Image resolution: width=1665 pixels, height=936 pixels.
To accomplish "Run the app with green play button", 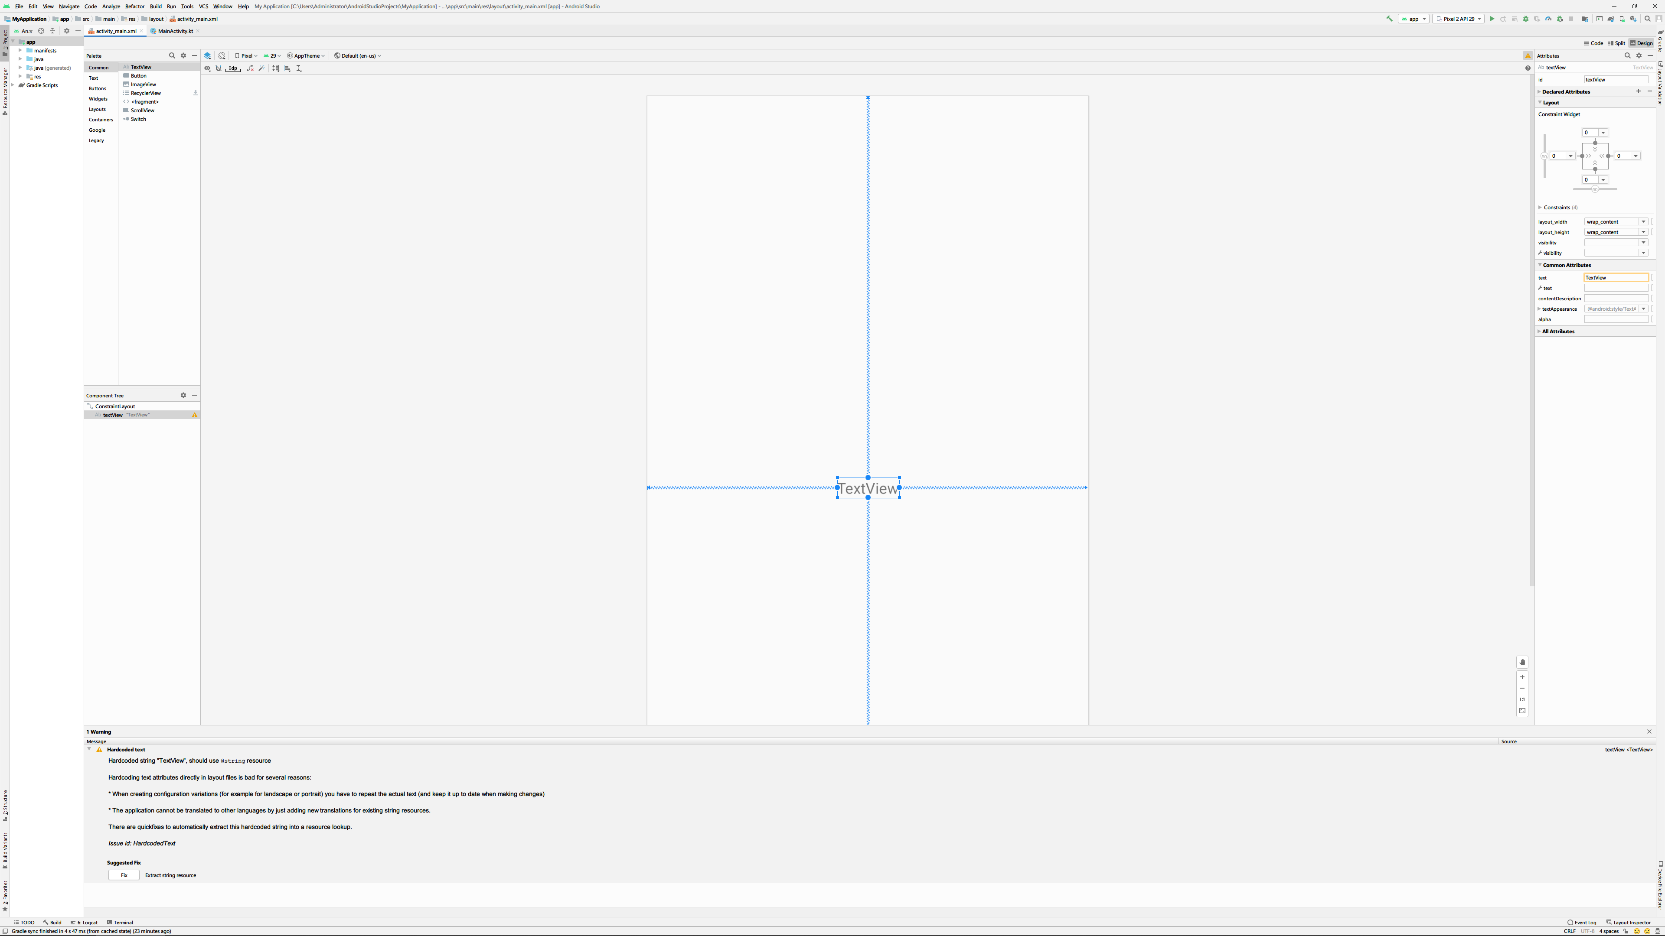I will [1492, 19].
